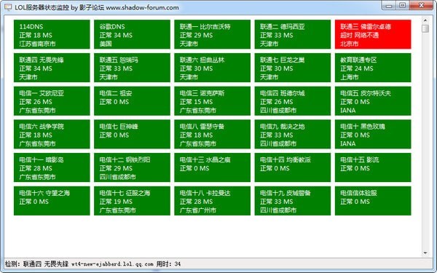Open the 电信二 祖安 tile
Screen dimensions: 437x273
click(x=132, y=101)
